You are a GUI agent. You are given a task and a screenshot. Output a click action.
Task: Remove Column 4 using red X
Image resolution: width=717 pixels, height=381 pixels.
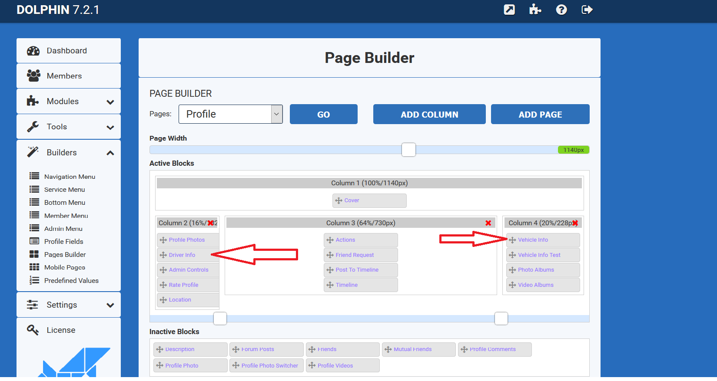[575, 223]
